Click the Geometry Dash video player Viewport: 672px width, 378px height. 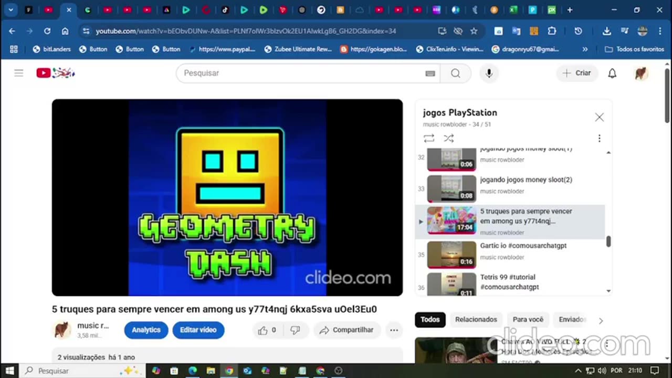coord(227,197)
